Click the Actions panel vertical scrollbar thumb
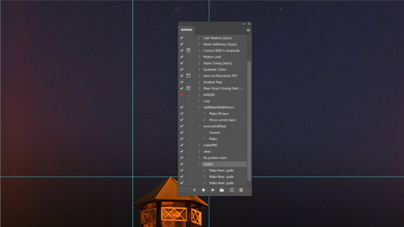404x227 pixels. tap(249, 121)
